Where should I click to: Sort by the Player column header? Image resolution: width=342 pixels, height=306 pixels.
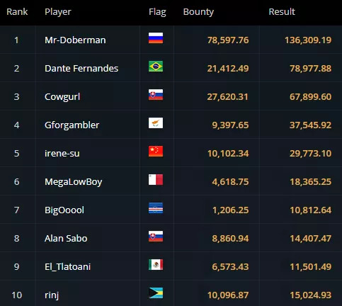58,12
